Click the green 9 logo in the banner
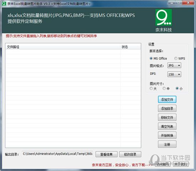The width and height of the screenshot is (196, 171). [164, 18]
